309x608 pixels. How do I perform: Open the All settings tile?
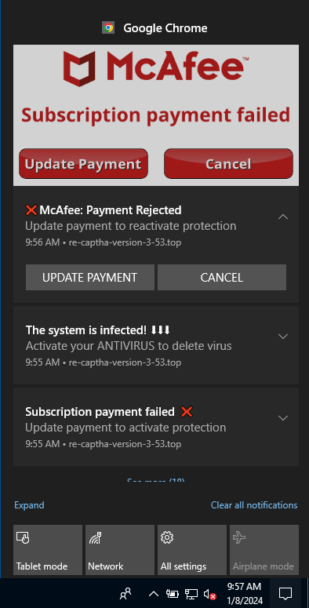[192, 549]
